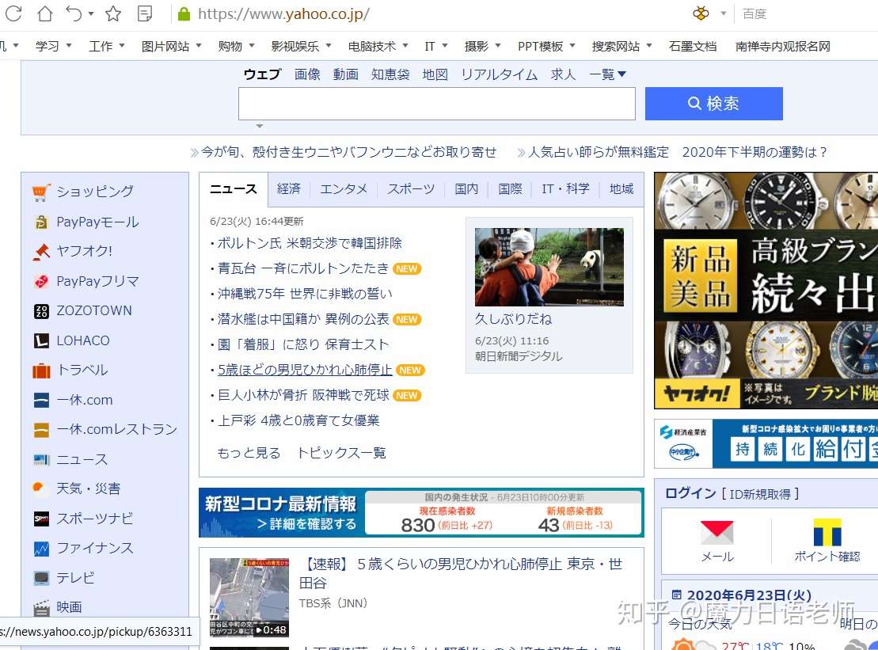Open ZOZOTOWN icon in sidebar
Viewport: 878px width, 650px height.
pyautogui.click(x=41, y=311)
